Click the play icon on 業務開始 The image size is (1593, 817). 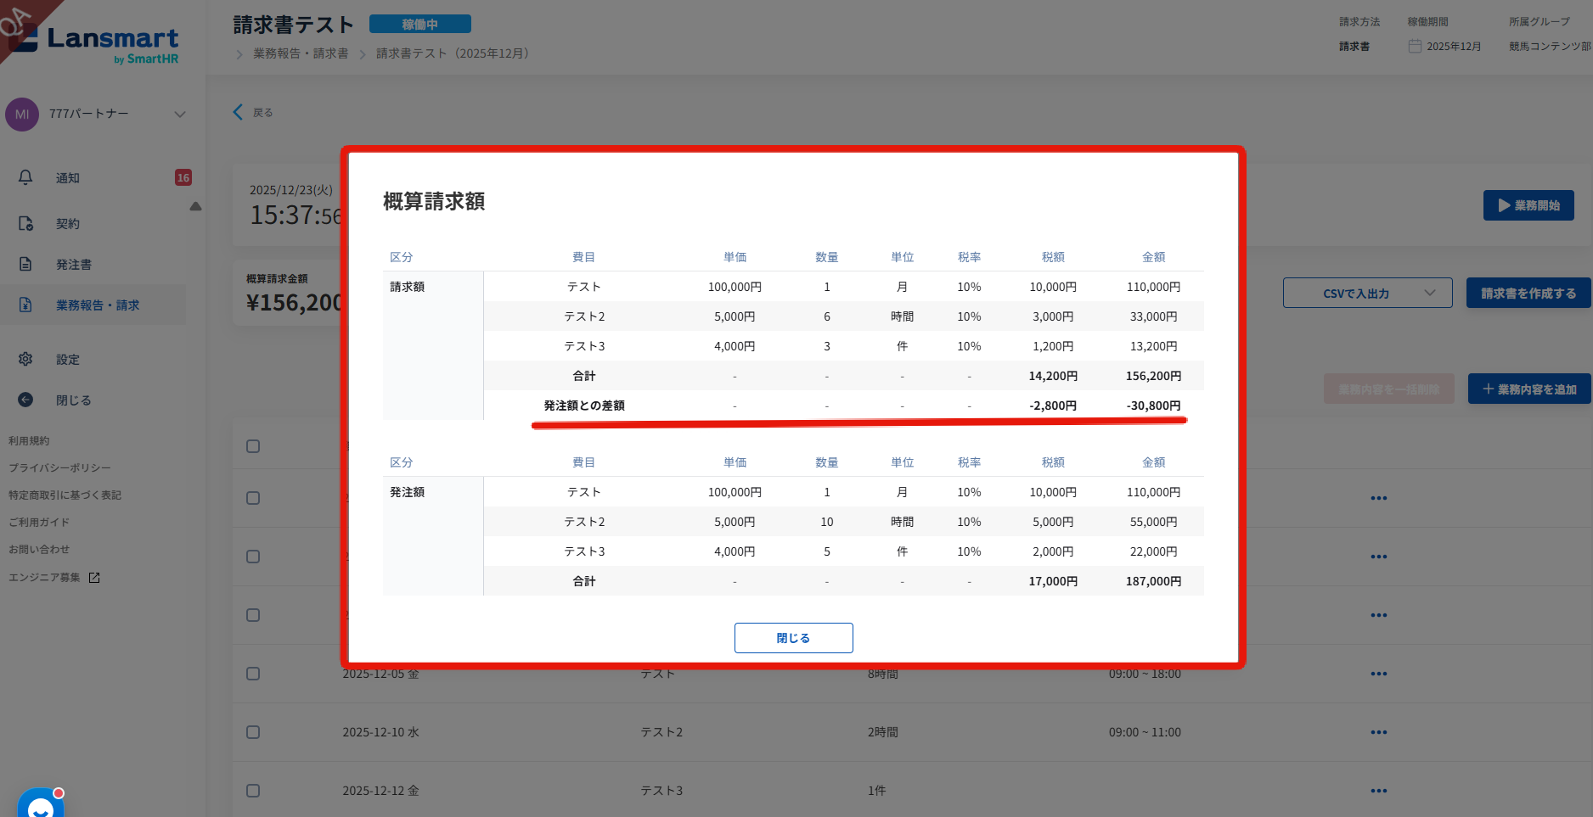(x=1505, y=205)
